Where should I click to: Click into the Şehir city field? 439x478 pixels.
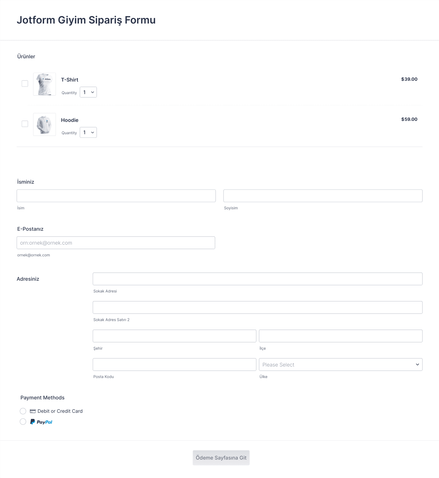click(174, 336)
